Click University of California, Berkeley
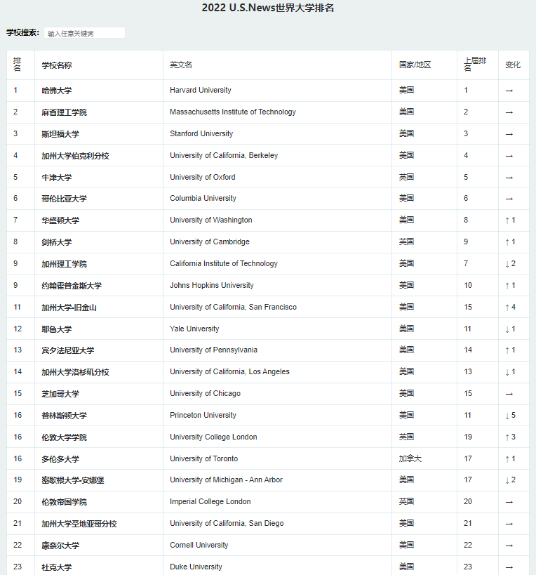Screen dimensions: 536x575 pyautogui.click(x=224, y=155)
